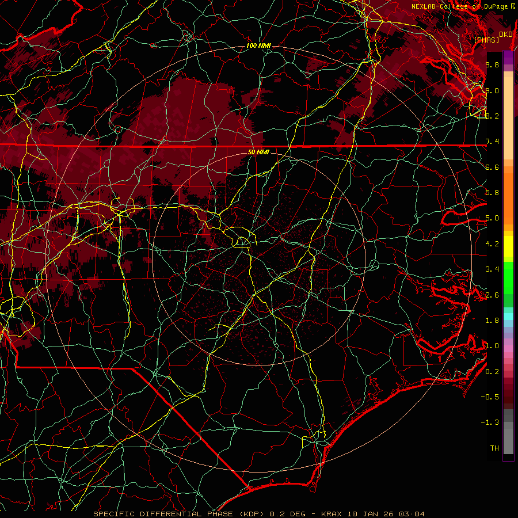Click the 9.0 value on the legend
518x518 pixels.
492,90
